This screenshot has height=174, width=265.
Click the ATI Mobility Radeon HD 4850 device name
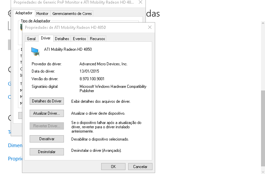tap(68, 49)
